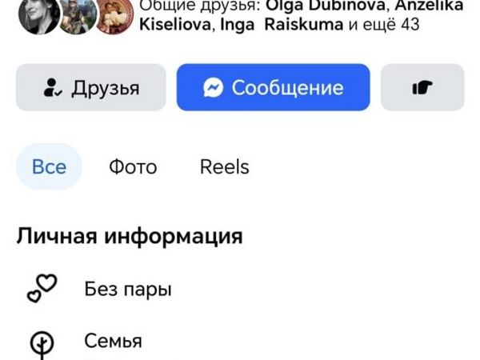The width and height of the screenshot is (480, 360).
Task: Tap the Личная информация heading
Action: (129, 237)
